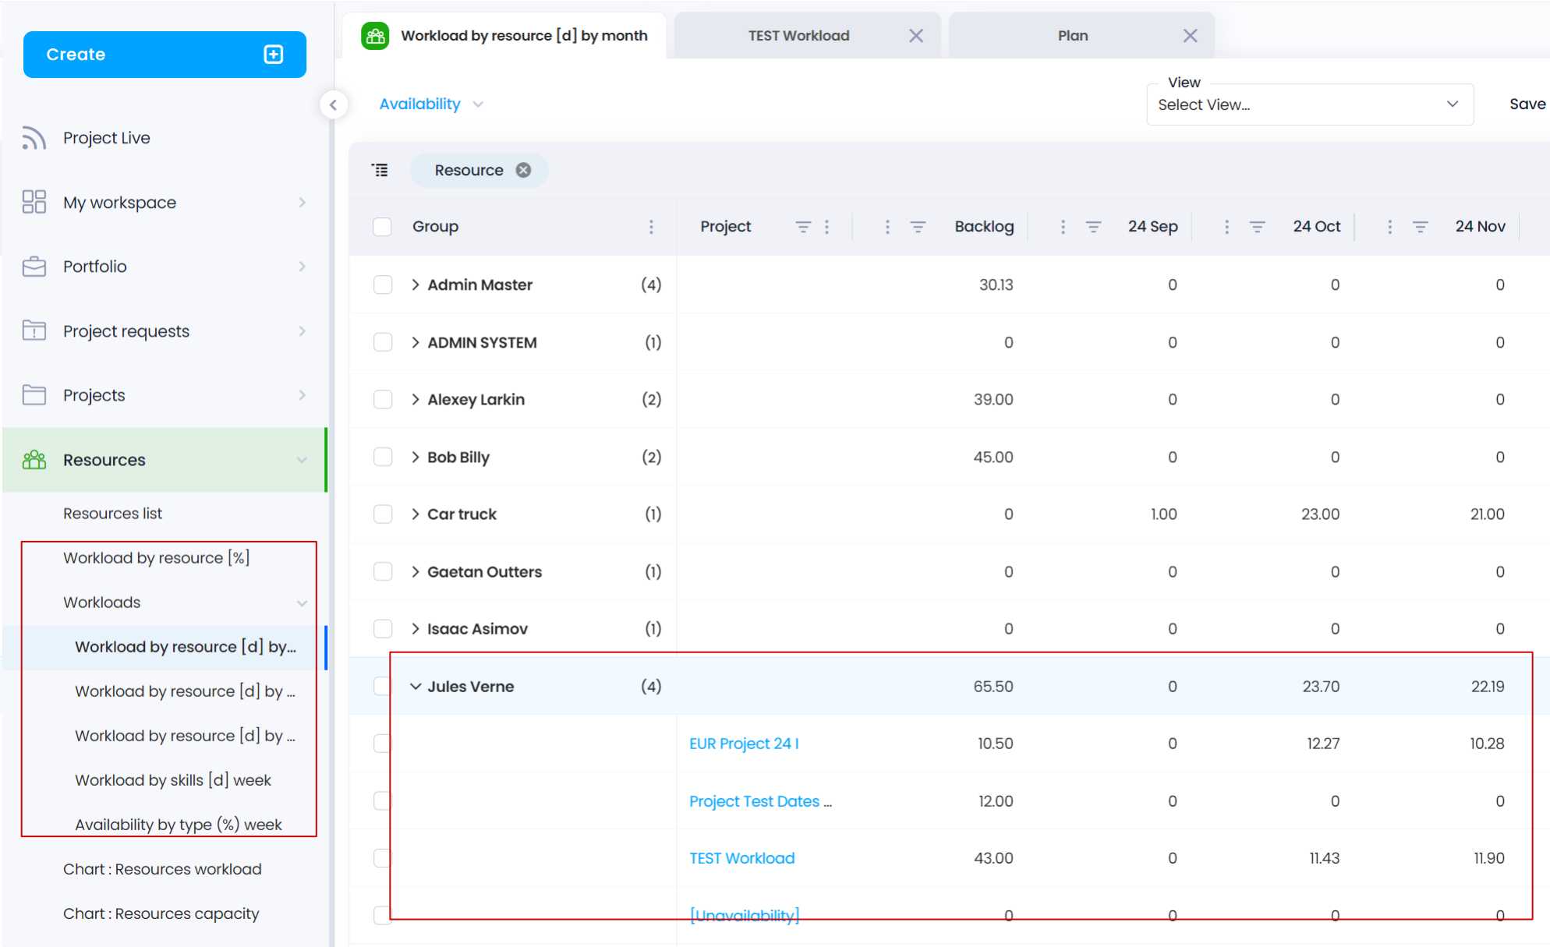1550x947 pixels.
Task: Collapse the Workloads submenu chevron
Action: pyautogui.click(x=302, y=602)
